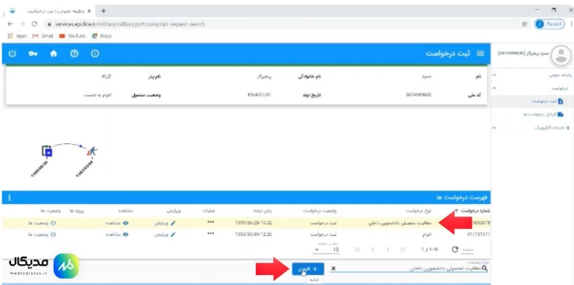
Task: Expand the خدمات الکترونیک sidebar section
Action: pyautogui.click(x=494, y=128)
